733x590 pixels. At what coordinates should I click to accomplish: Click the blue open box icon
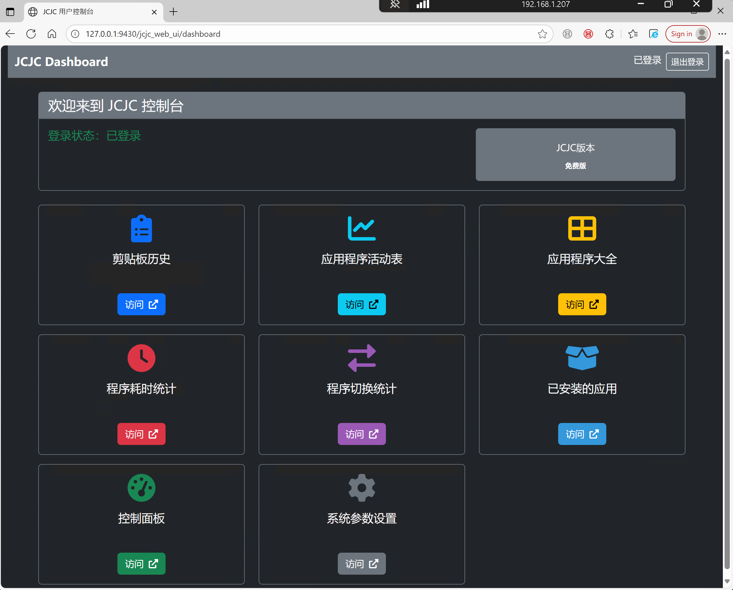582,358
